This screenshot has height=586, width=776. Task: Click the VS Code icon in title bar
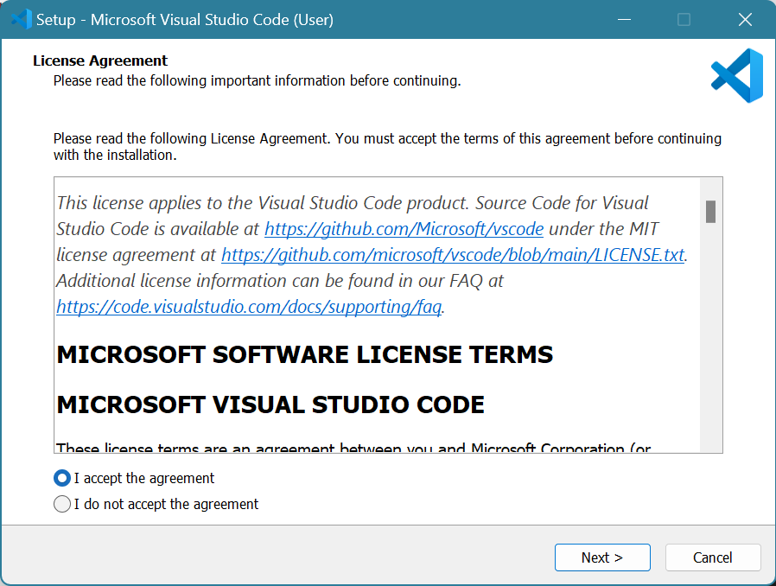click(x=21, y=19)
